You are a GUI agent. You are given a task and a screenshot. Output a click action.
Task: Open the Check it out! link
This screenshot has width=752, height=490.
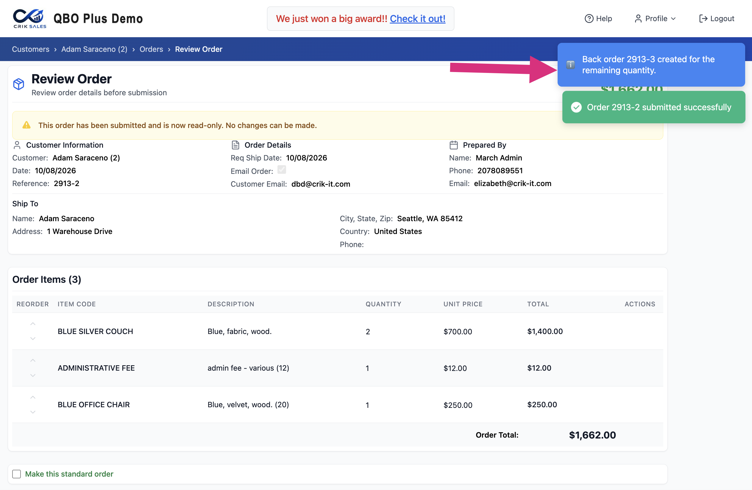point(417,19)
